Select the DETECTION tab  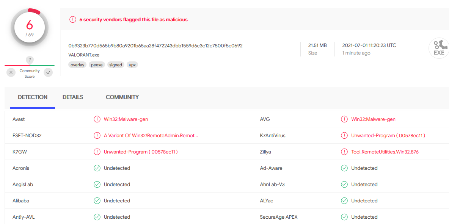(33, 97)
